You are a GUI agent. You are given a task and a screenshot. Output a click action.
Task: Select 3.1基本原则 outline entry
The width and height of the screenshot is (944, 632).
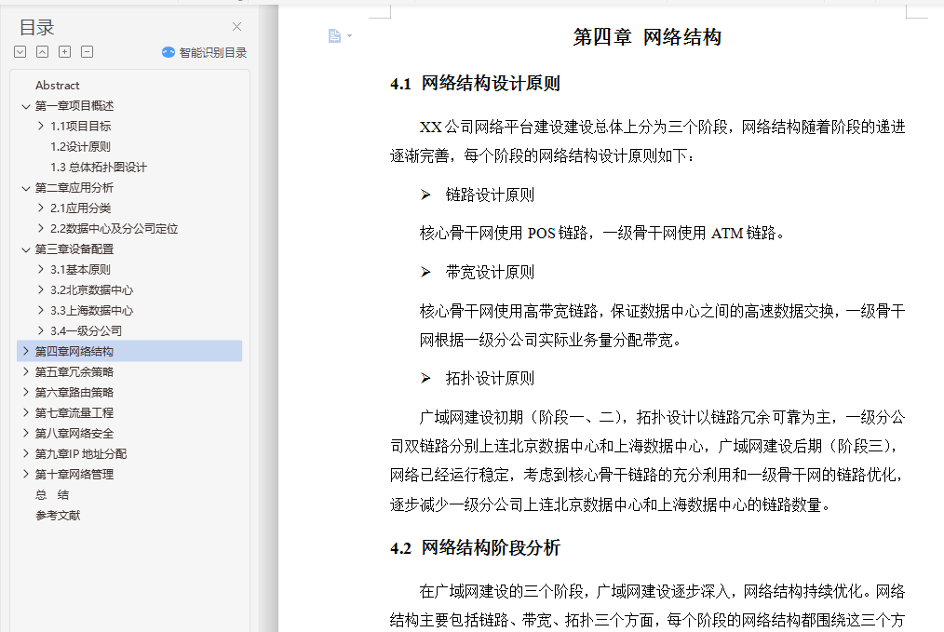pyautogui.click(x=81, y=270)
